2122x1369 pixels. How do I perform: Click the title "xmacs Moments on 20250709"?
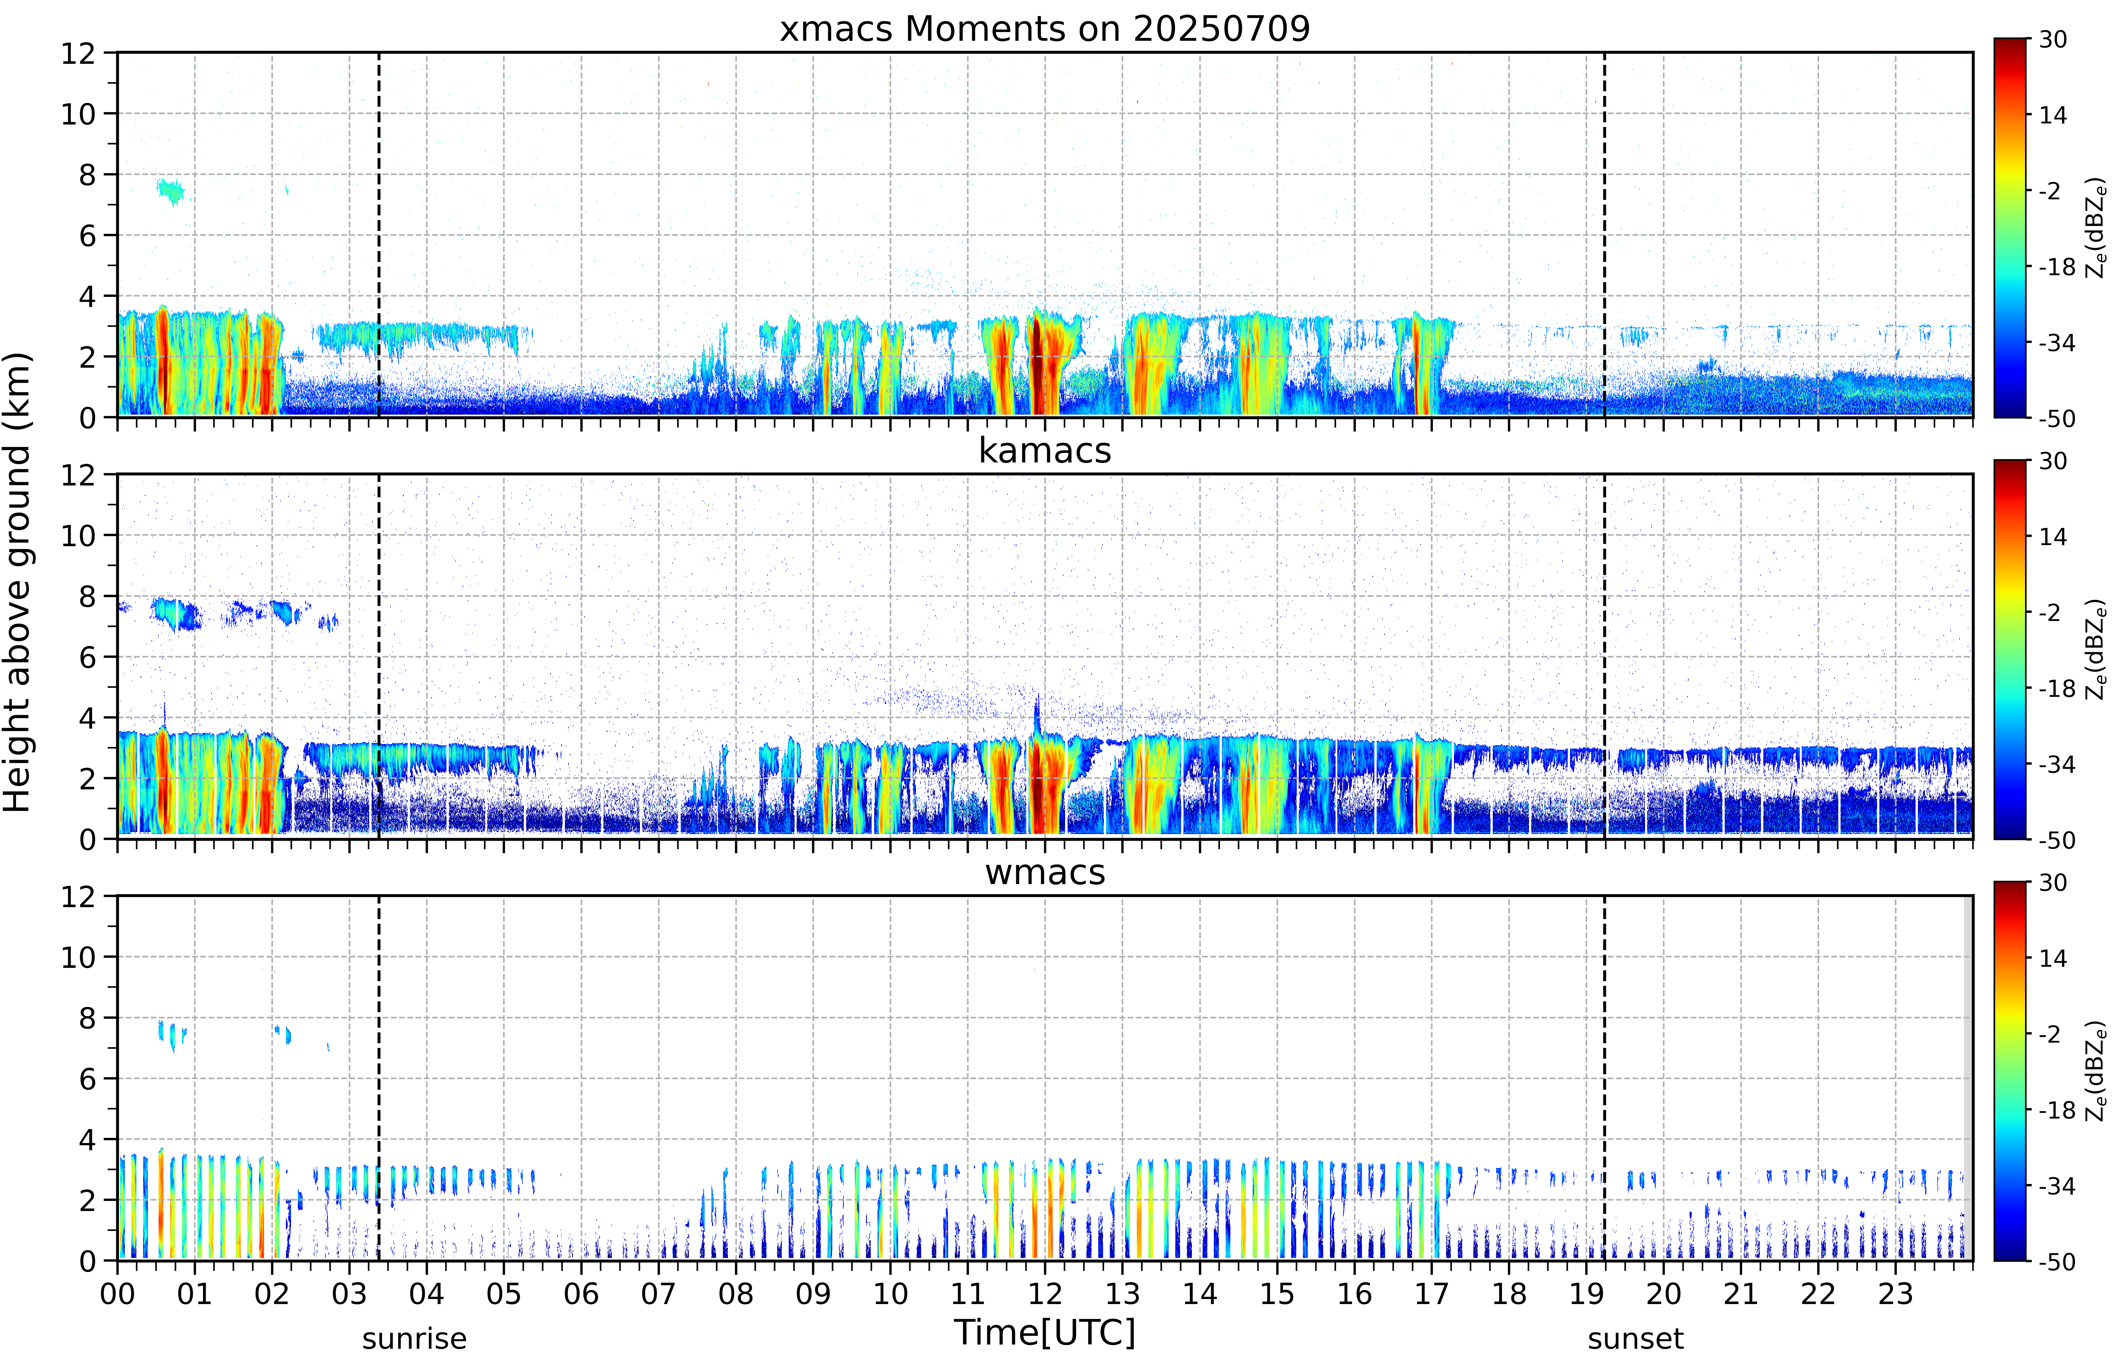tap(1045, 29)
